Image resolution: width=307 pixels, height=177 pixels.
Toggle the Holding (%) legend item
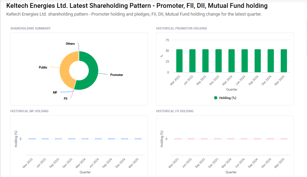225,98
